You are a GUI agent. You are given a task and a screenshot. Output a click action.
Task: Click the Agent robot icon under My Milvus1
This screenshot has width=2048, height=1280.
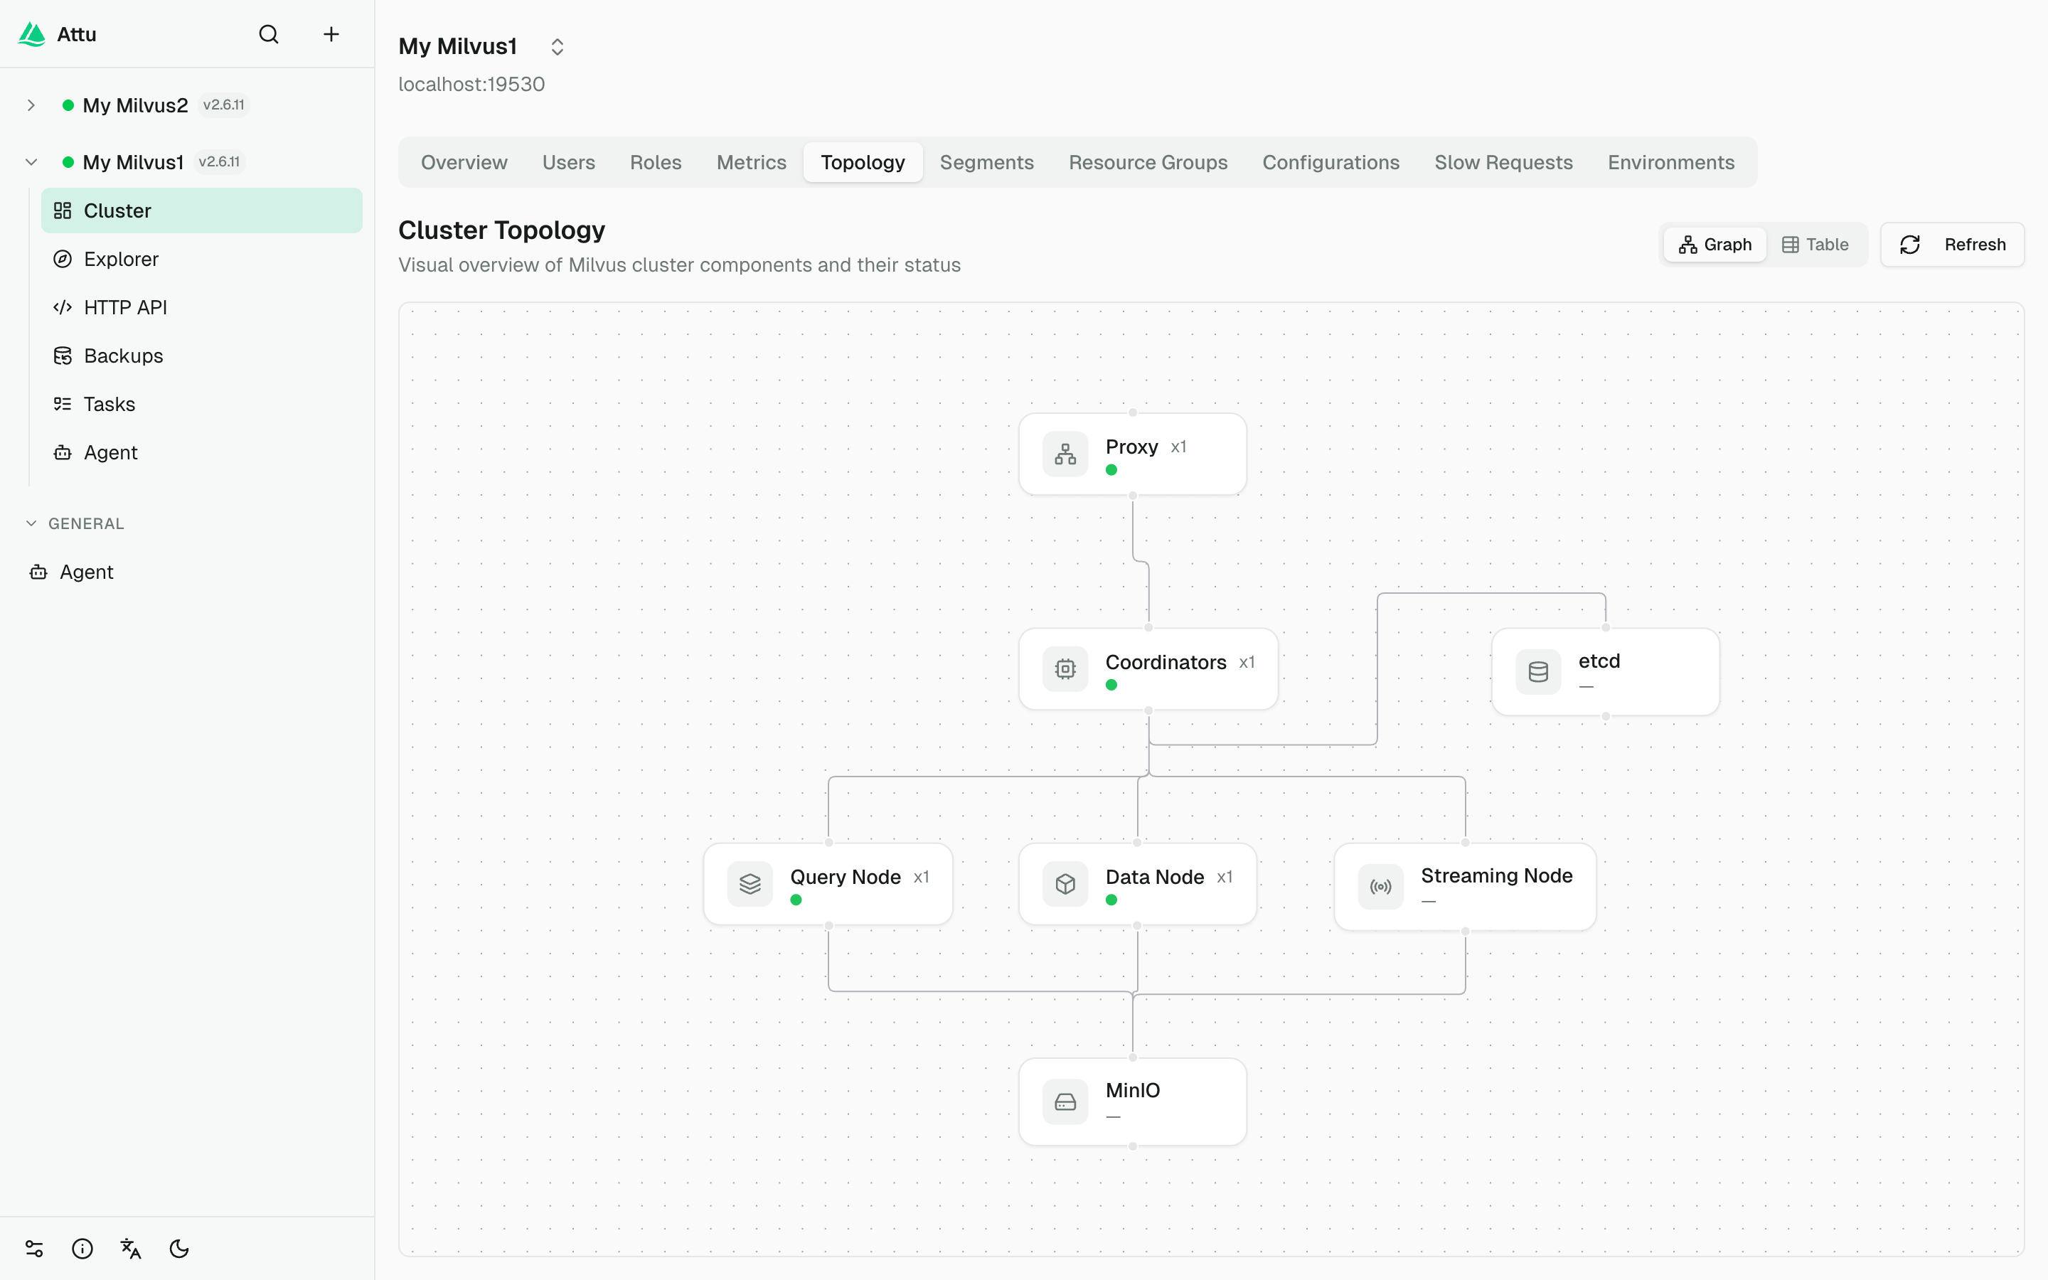click(63, 452)
